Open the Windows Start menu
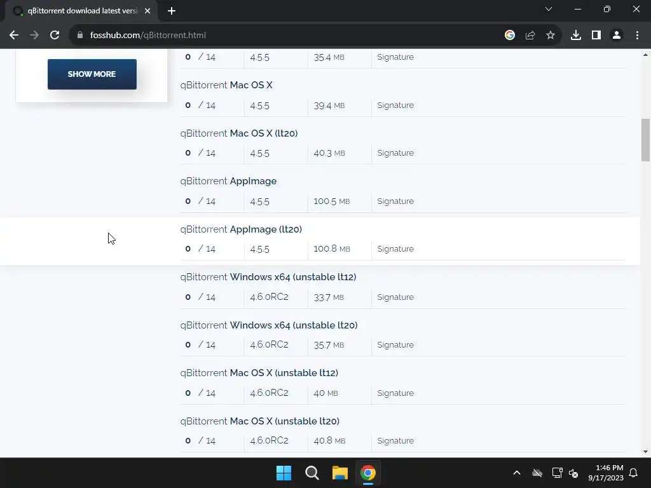The width and height of the screenshot is (651, 488). pos(284,473)
